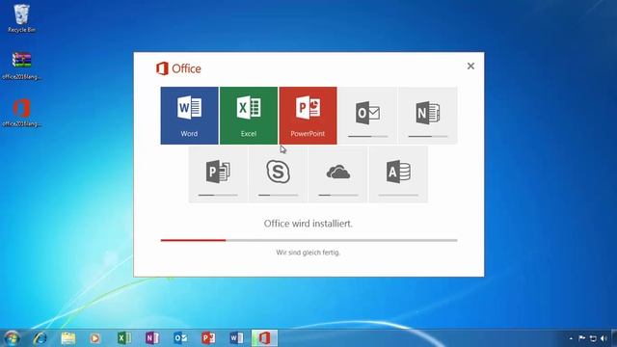Click 'Office wird installiert.' text

click(308, 224)
